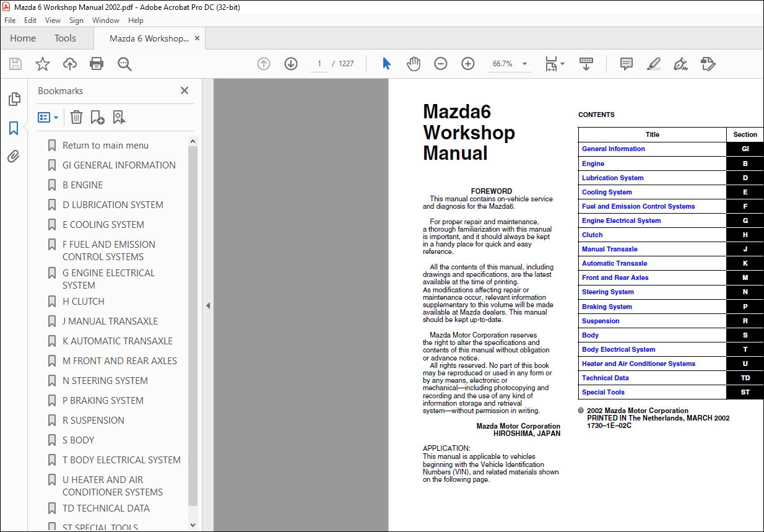This screenshot has height=532, width=764.
Task: Open Attachments paperclip panel
Action: pyautogui.click(x=14, y=157)
